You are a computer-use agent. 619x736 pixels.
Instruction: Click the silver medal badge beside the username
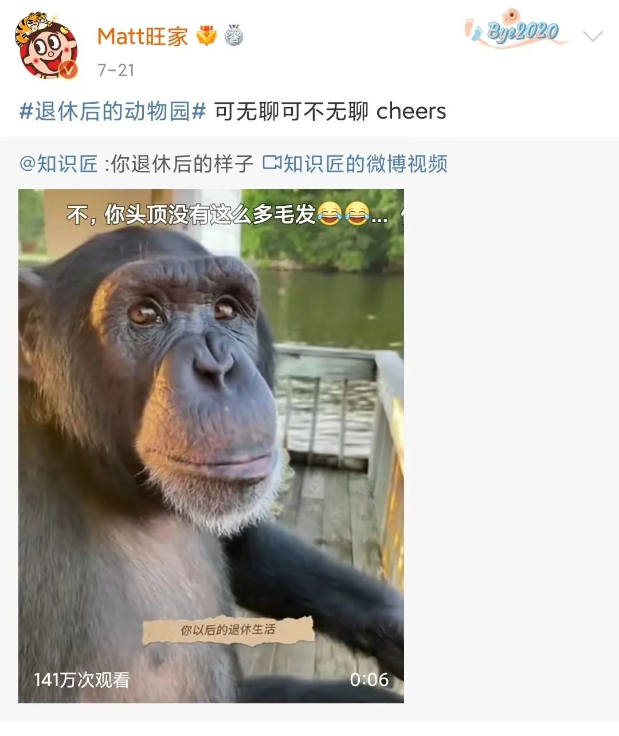point(233,36)
